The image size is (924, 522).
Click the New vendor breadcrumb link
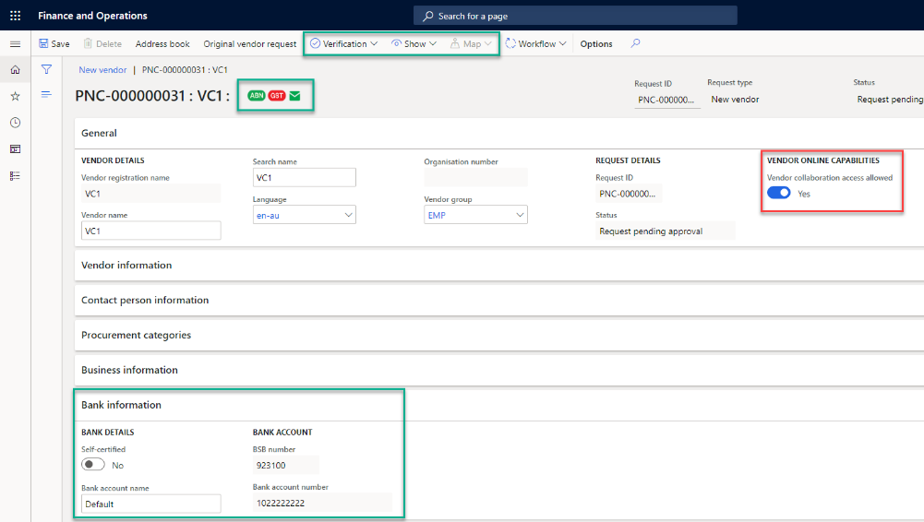[102, 69]
